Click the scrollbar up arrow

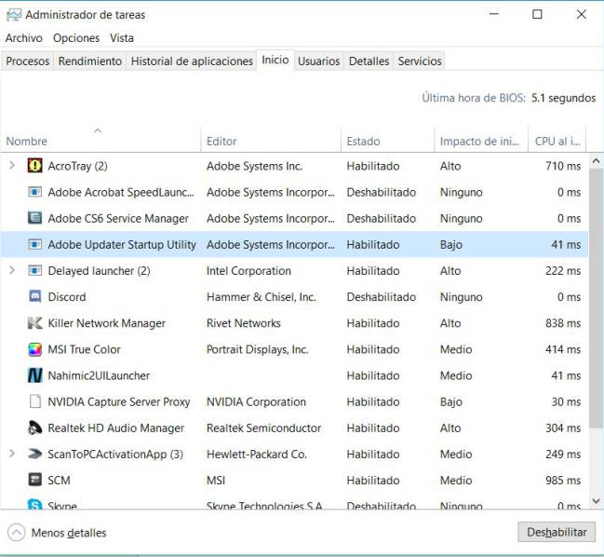(x=596, y=161)
